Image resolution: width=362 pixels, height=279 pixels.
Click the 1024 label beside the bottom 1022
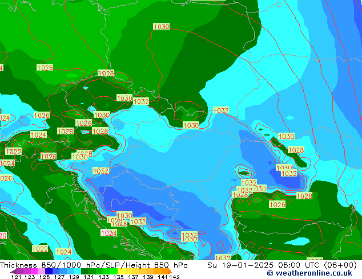(x=64, y=252)
